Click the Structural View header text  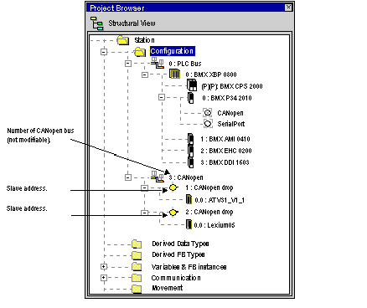pyautogui.click(x=132, y=23)
